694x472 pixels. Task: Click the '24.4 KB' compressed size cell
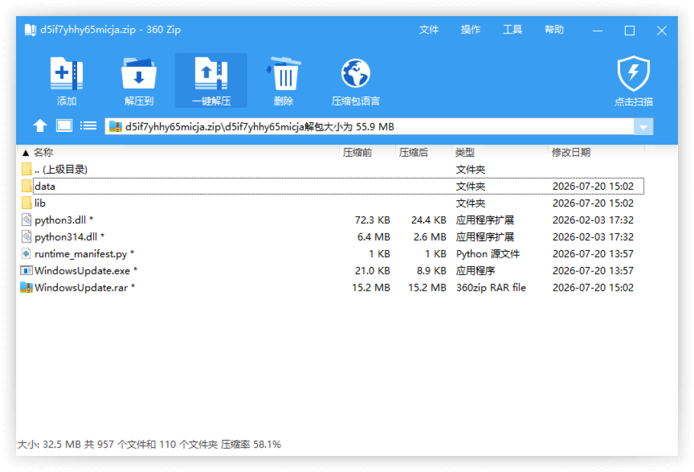point(429,220)
